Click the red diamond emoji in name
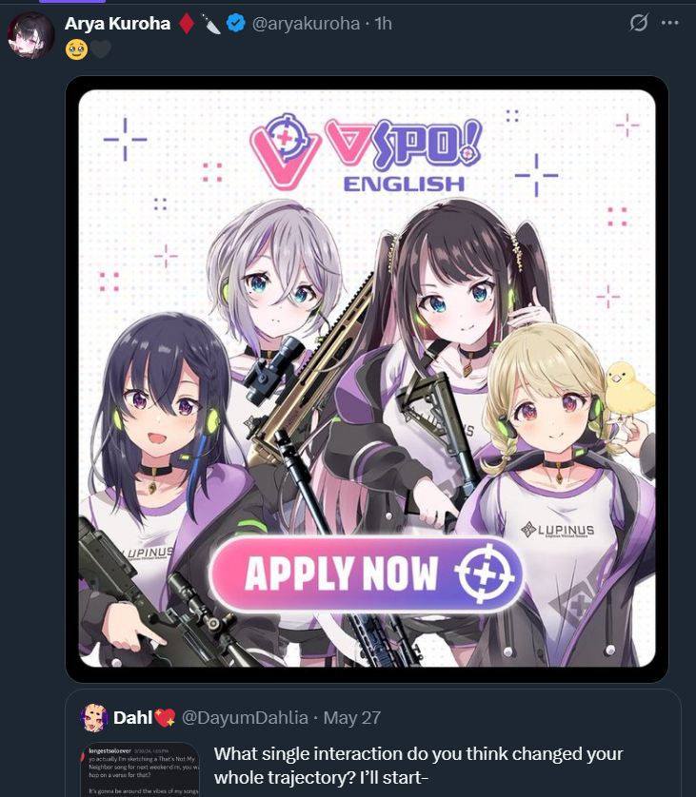This screenshot has width=696, height=797. [187, 24]
